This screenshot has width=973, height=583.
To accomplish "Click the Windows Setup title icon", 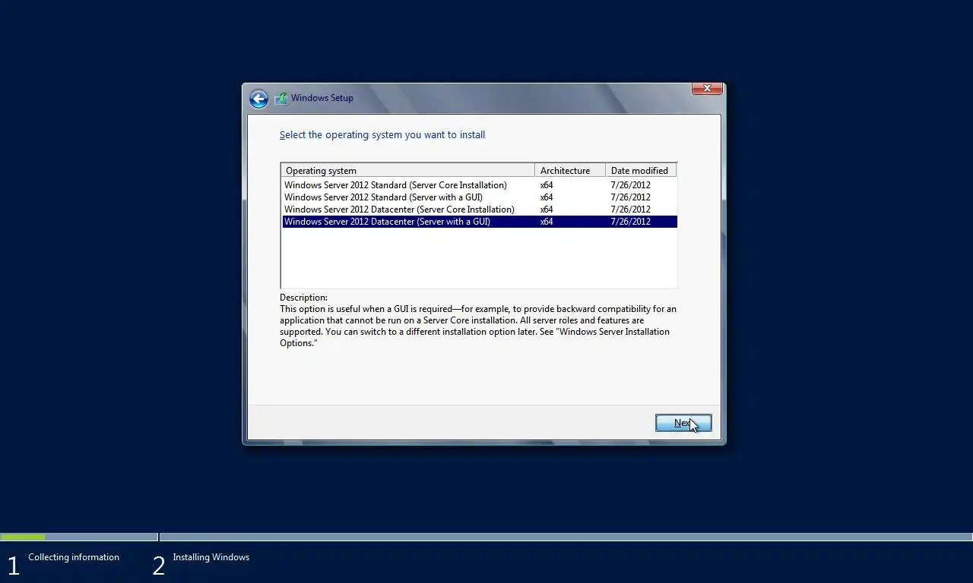I will pos(280,98).
